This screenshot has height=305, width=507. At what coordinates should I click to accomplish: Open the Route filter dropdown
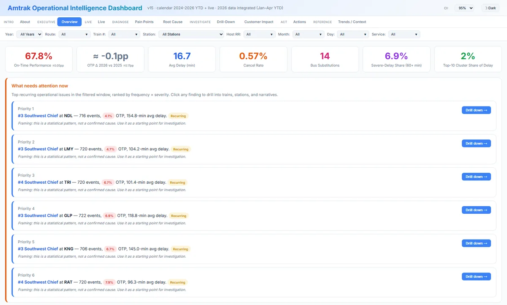(x=74, y=34)
